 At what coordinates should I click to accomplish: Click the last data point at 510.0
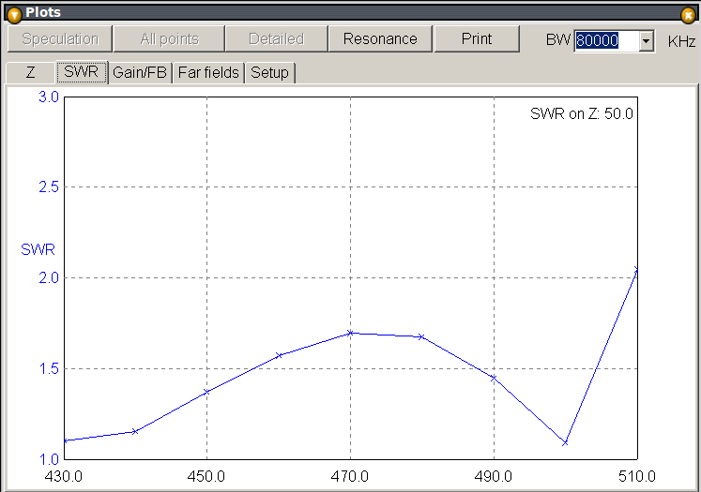point(637,270)
